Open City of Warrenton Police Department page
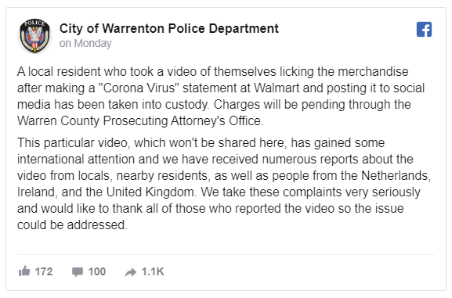Screen dimensions: 452x298 tap(169, 28)
